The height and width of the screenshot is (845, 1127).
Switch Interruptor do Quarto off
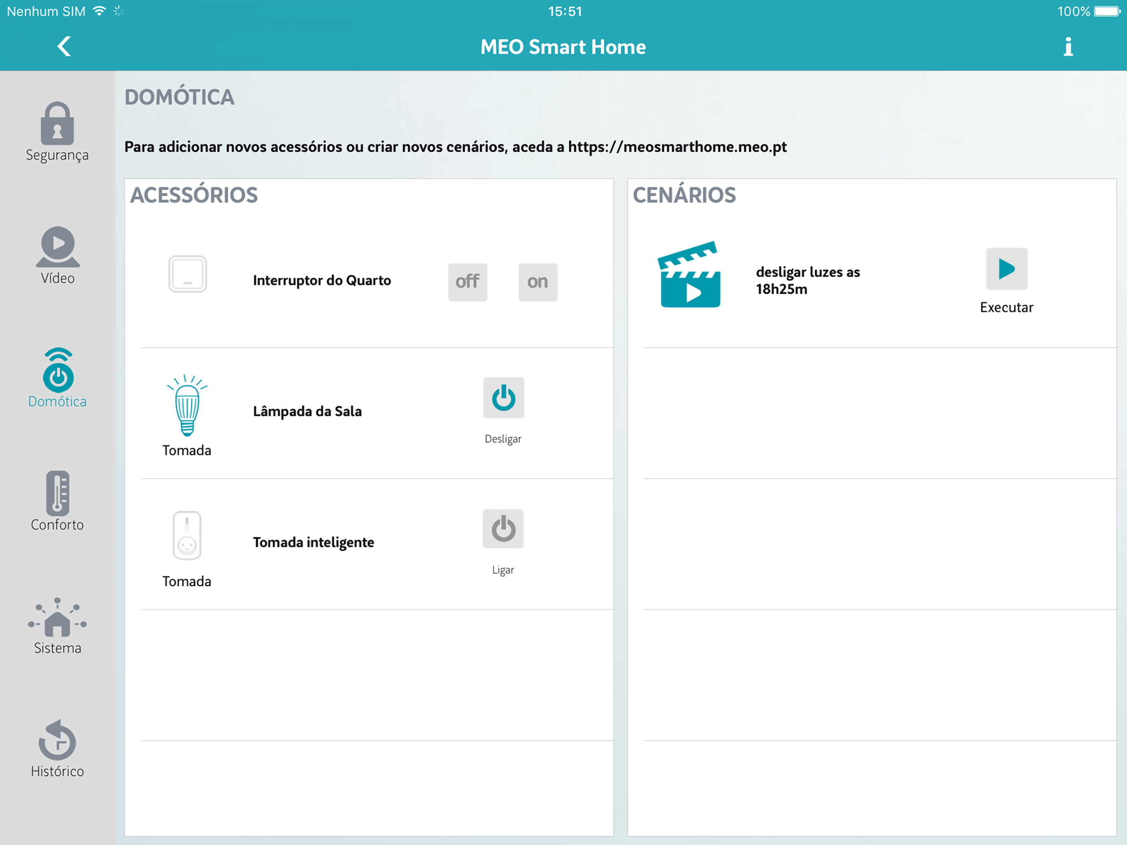(467, 282)
